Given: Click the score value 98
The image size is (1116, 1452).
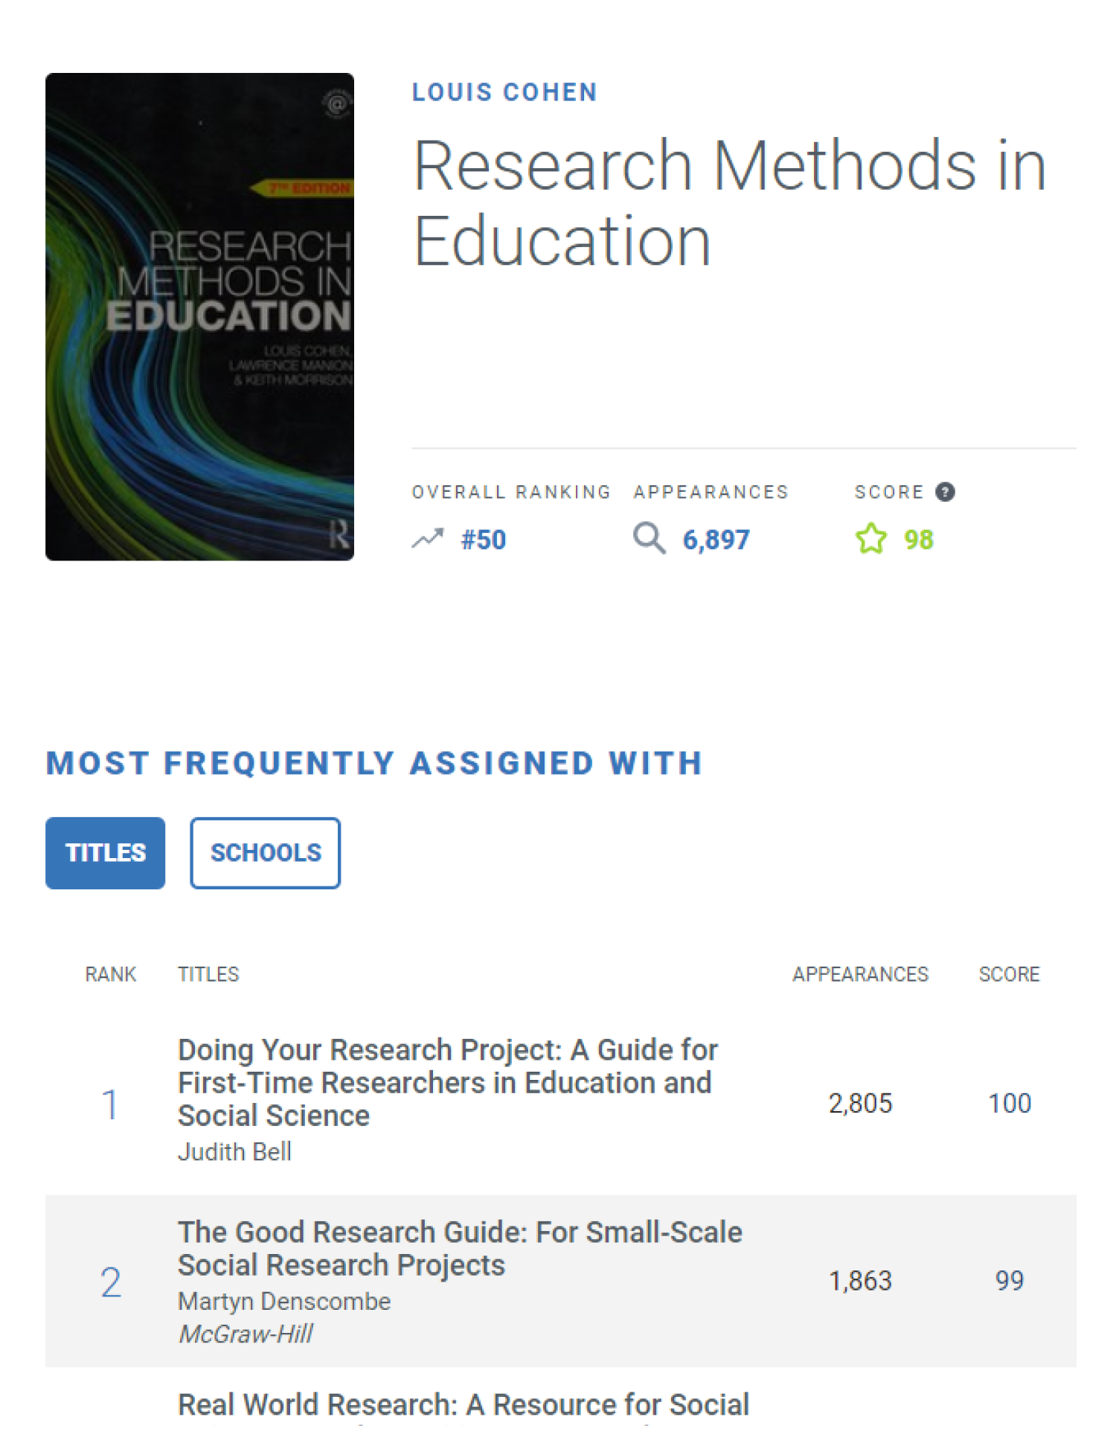Looking at the screenshot, I should tap(919, 540).
